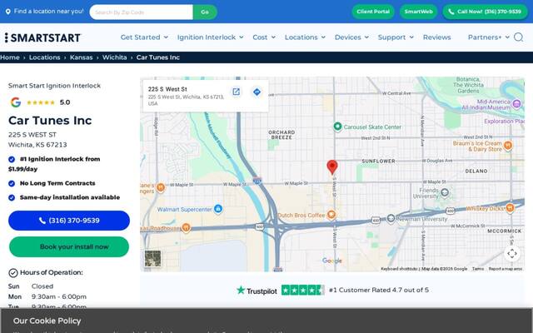Expand the Devices dropdown
This screenshot has width=533, height=333.
(351, 37)
